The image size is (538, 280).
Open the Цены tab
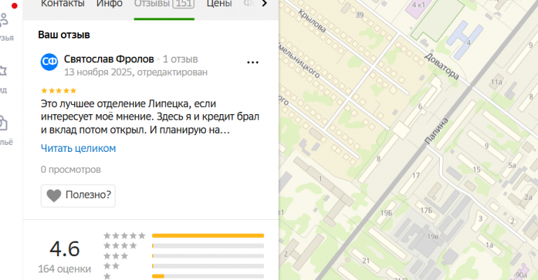click(x=219, y=3)
